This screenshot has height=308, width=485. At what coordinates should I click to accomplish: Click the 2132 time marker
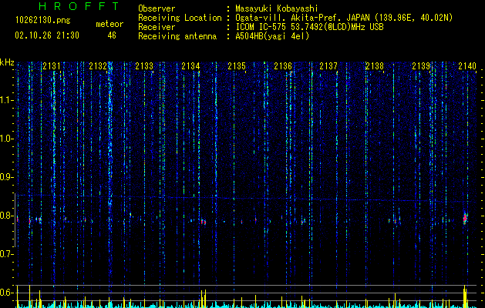[x=98, y=65]
